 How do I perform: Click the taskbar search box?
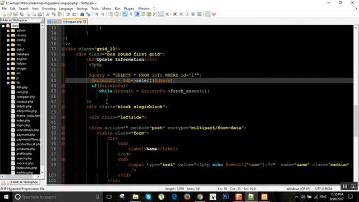click(57, 197)
